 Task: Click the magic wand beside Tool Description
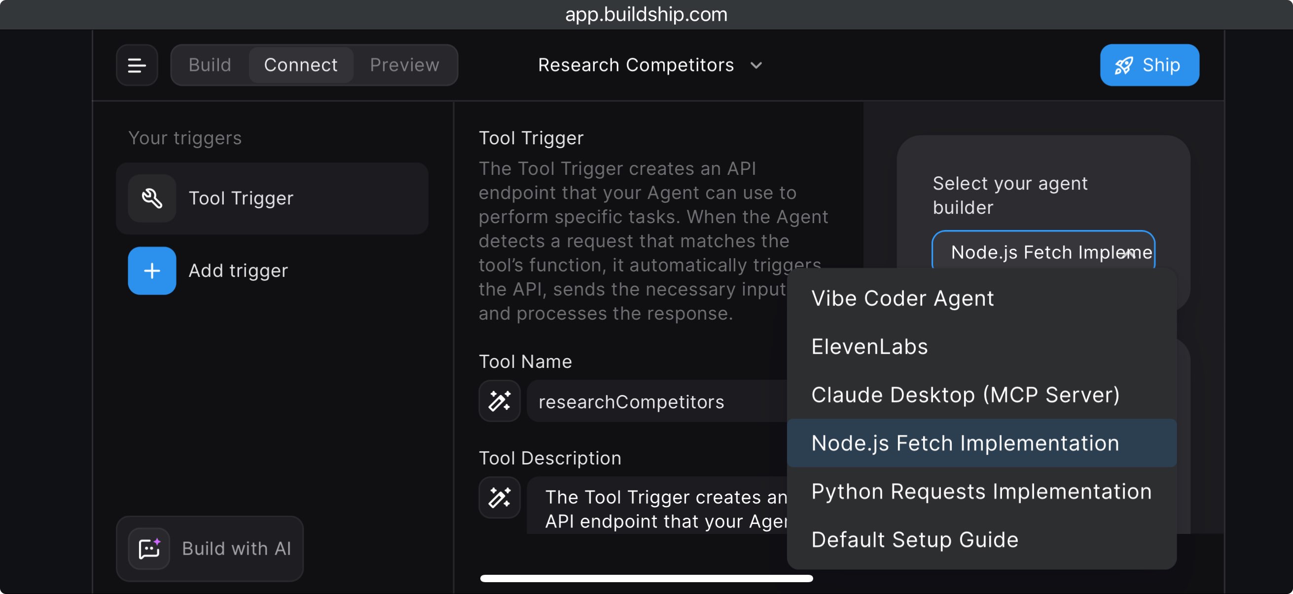pos(500,498)
